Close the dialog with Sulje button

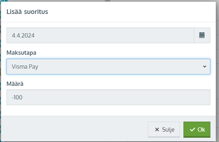[164, 129]
